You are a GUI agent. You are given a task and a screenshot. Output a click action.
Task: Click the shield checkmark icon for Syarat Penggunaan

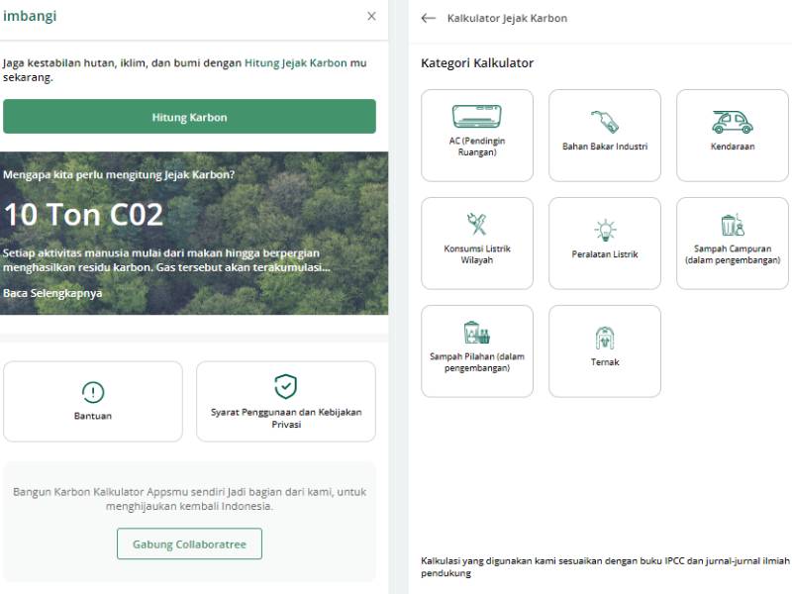point(286,386)
